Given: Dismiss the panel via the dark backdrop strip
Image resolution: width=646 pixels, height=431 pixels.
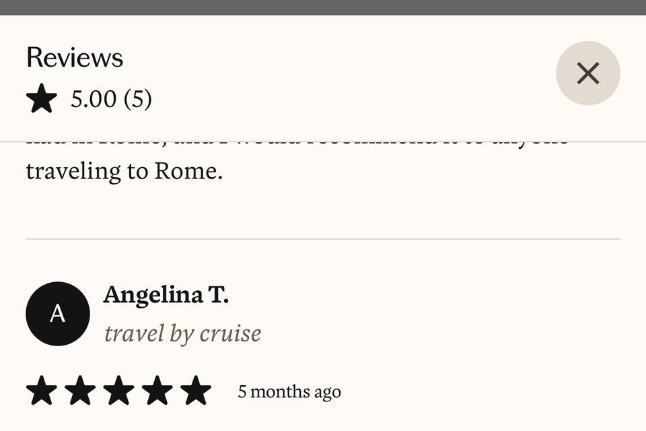Looking at the screenshot, I should (x=323, y=7).
